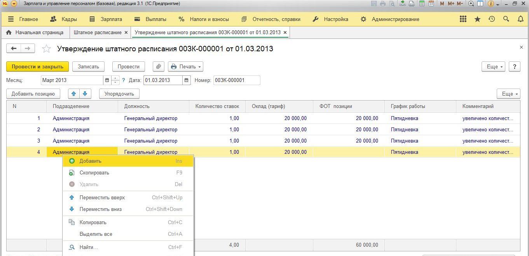Open the calendar picker for Дата field
The width and height of the screenshot is (529, 256).
[x=187, y=80]
